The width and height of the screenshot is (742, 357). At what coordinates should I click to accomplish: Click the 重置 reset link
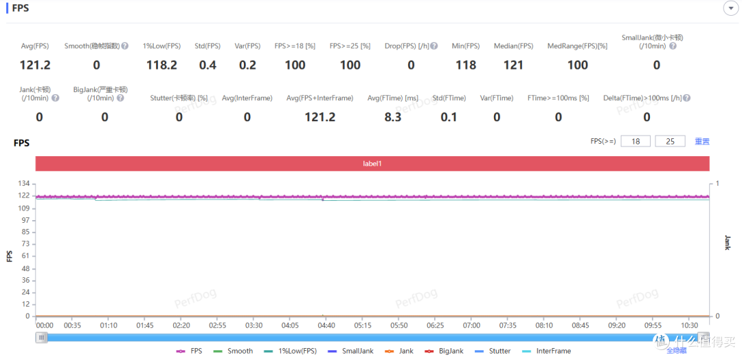(x=701, y=142)
